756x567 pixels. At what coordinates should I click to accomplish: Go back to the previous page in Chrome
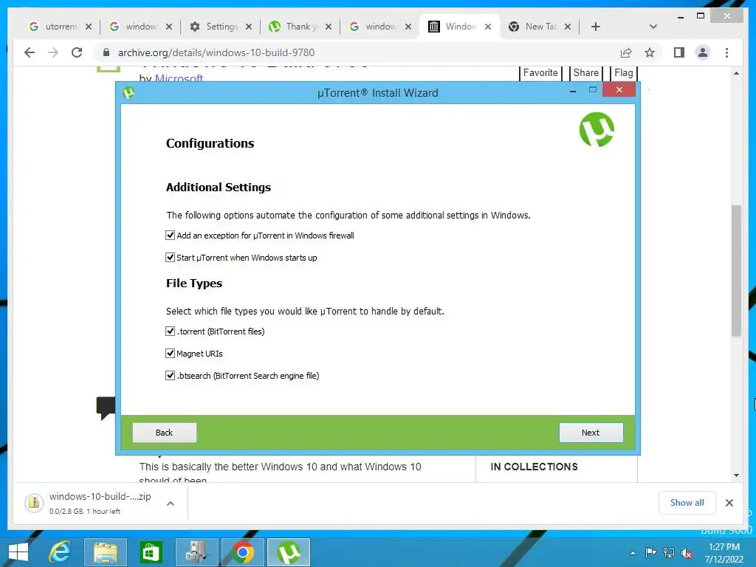click(30, 52)
